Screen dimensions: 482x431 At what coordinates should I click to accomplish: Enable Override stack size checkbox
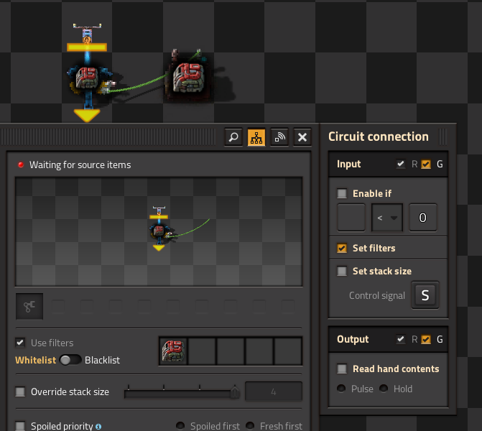click(x=20, y=391)
